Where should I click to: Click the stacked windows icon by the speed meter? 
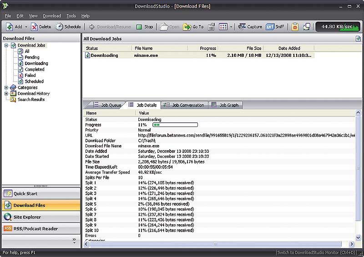point(307,26)
